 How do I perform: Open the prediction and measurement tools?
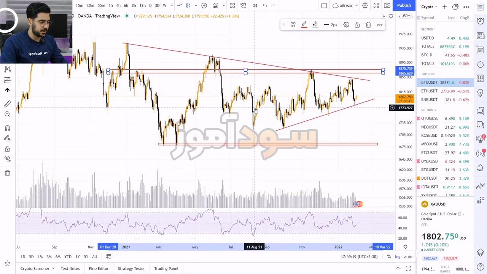click(7, 80)
